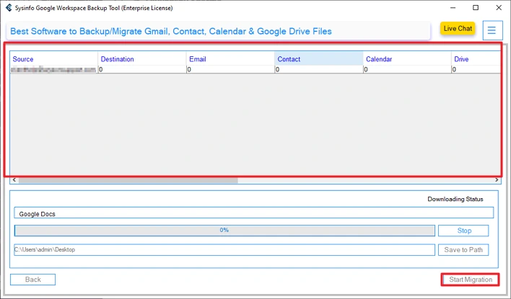Click the Google Docs status field
Image resolution: width=511 pixels, height=299 pixels.
tap(253, 213)
